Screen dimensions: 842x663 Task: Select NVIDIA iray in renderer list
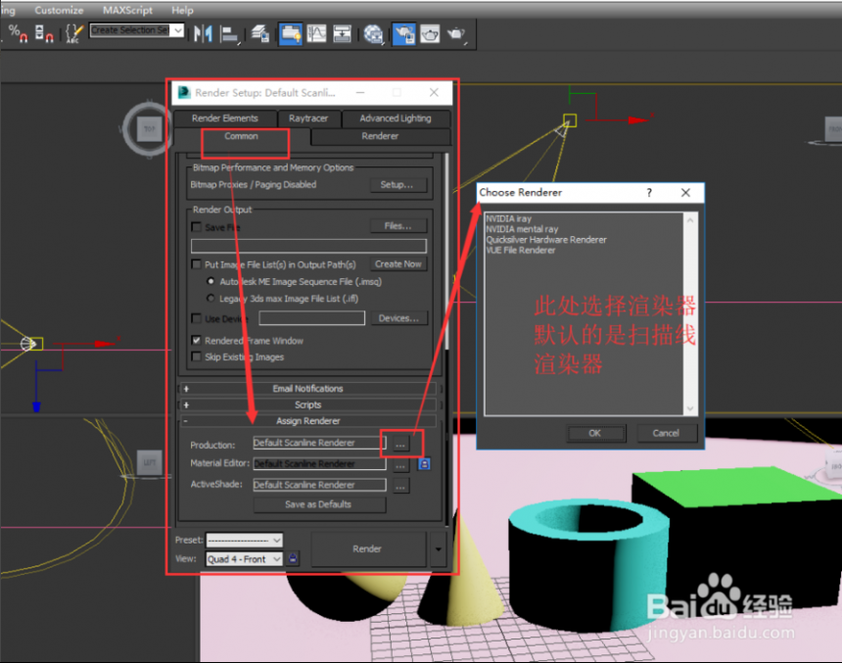coord(508,218)
